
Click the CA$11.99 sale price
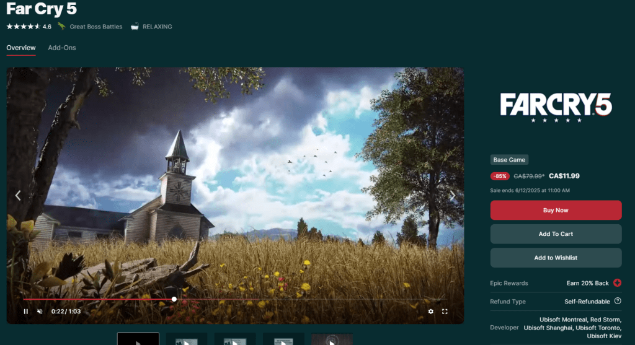click(x=564, y=176)
